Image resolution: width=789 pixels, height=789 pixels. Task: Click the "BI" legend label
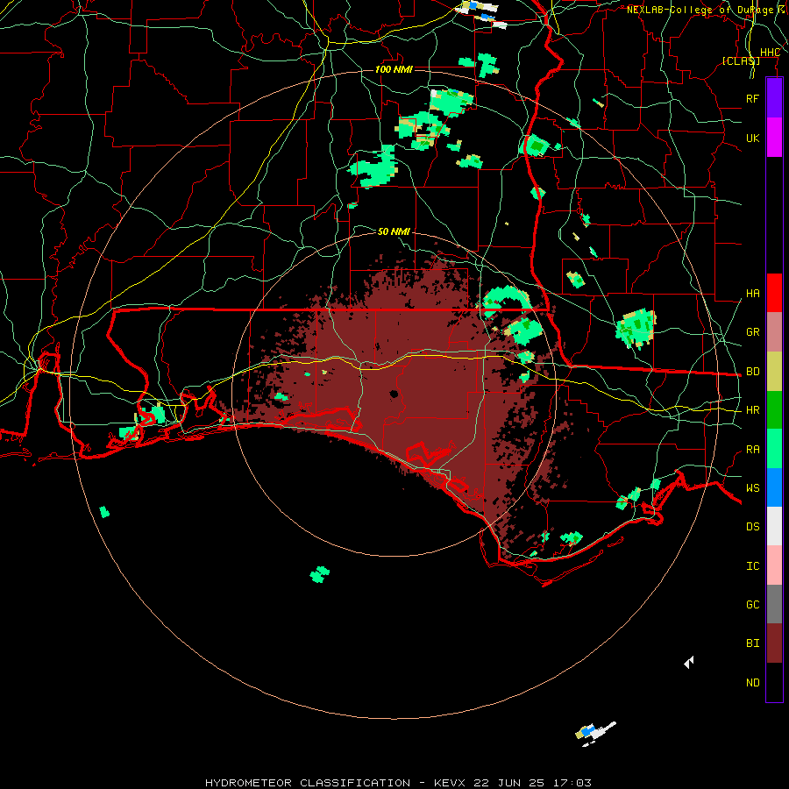click(752, 643)
